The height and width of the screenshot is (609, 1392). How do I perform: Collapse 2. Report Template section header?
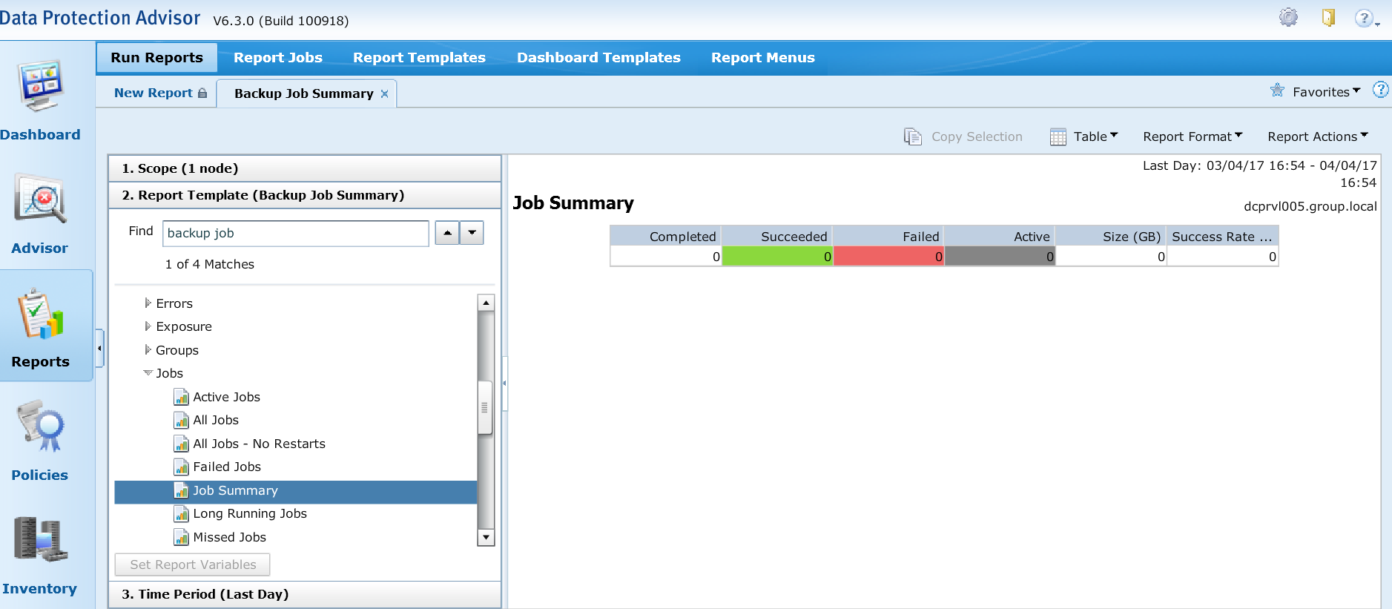305,195
